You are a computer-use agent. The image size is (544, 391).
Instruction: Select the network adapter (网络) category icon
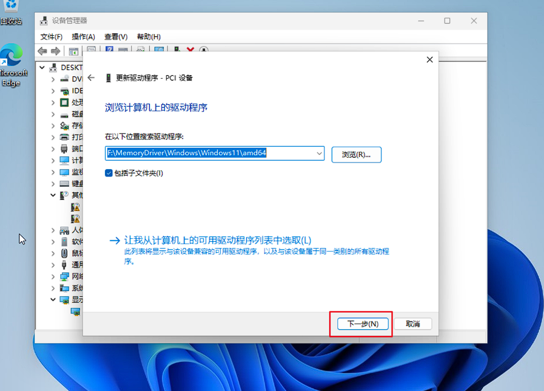(64, 276)
